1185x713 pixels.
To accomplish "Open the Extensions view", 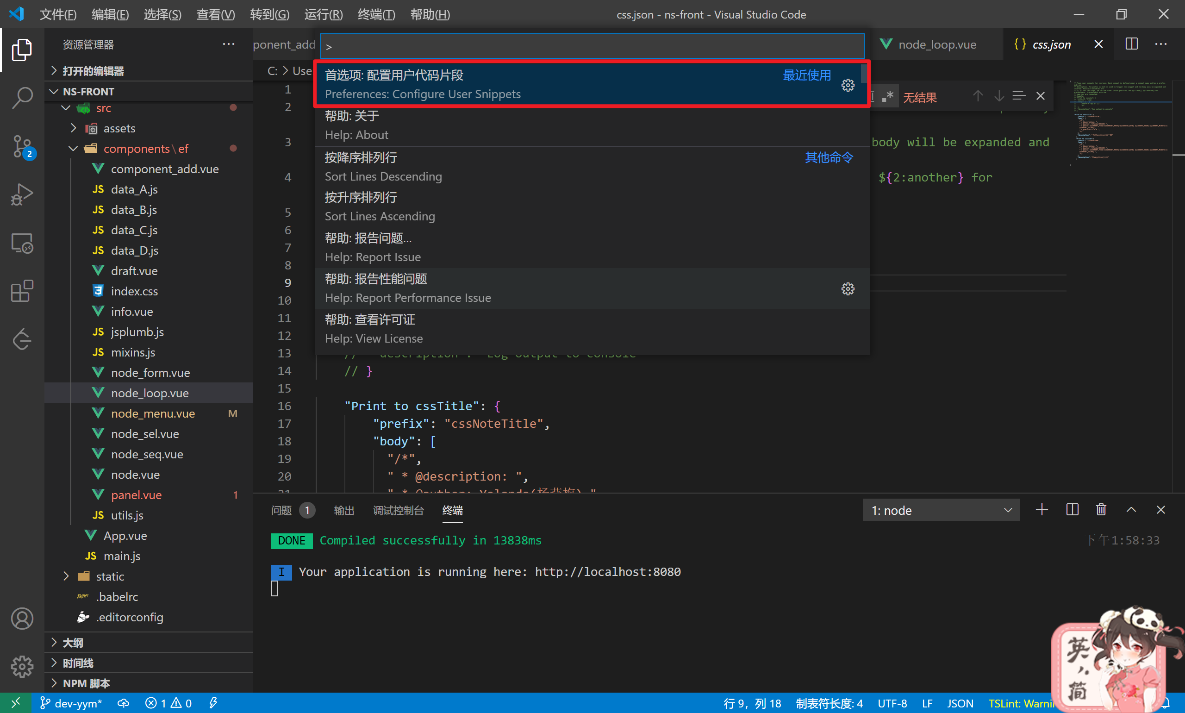I will tap(22, 291).
